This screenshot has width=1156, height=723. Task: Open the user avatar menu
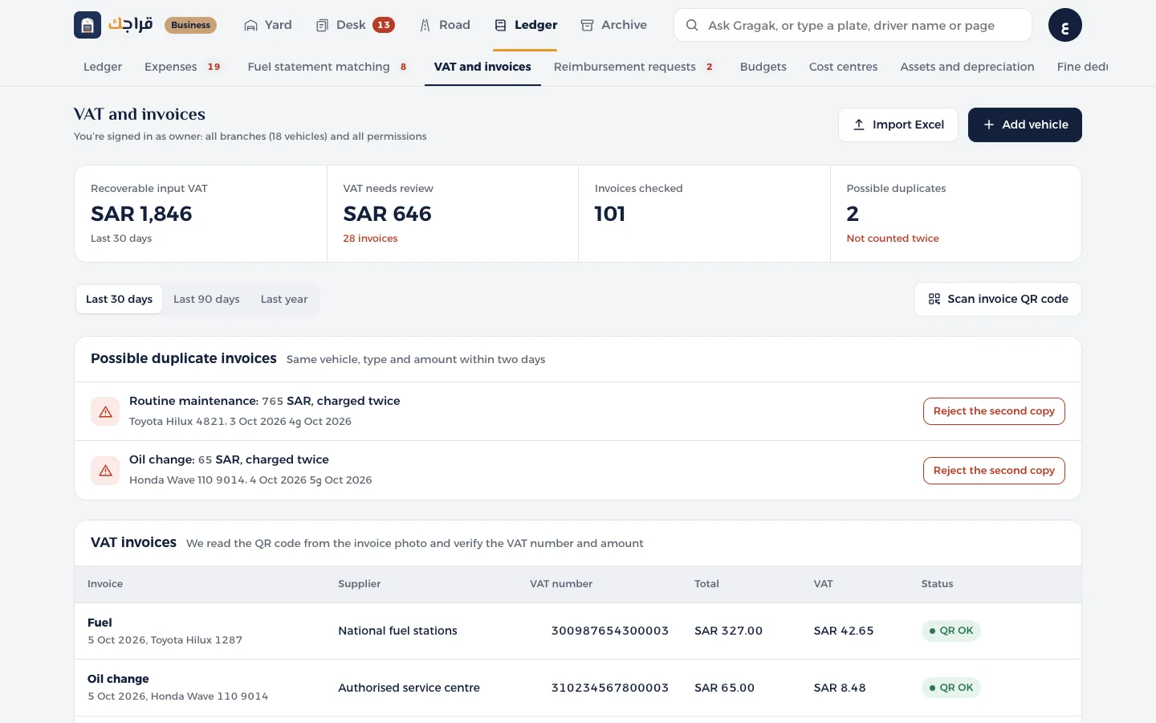(1065, 25)
